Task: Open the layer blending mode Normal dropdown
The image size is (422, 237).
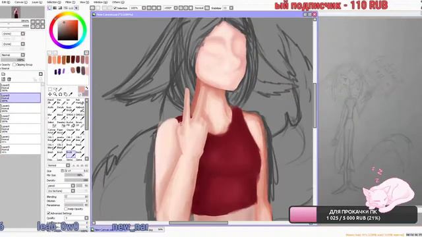Action: 13,55
